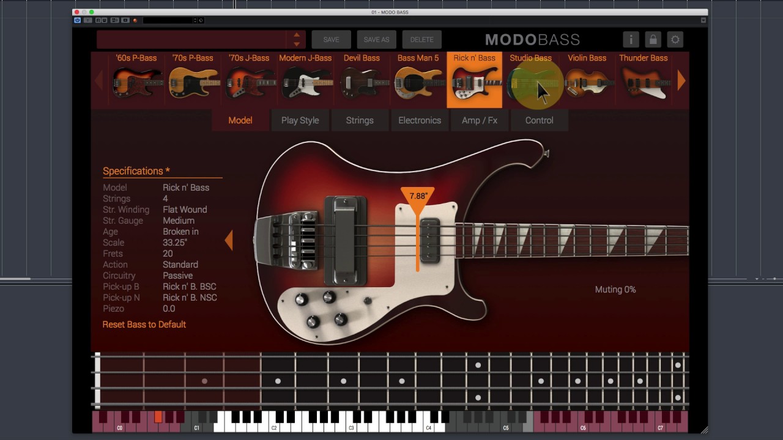The height and width of the screenshot is (440, 783).
Task: Open Action "Standard" option
Action: [180, 265]
